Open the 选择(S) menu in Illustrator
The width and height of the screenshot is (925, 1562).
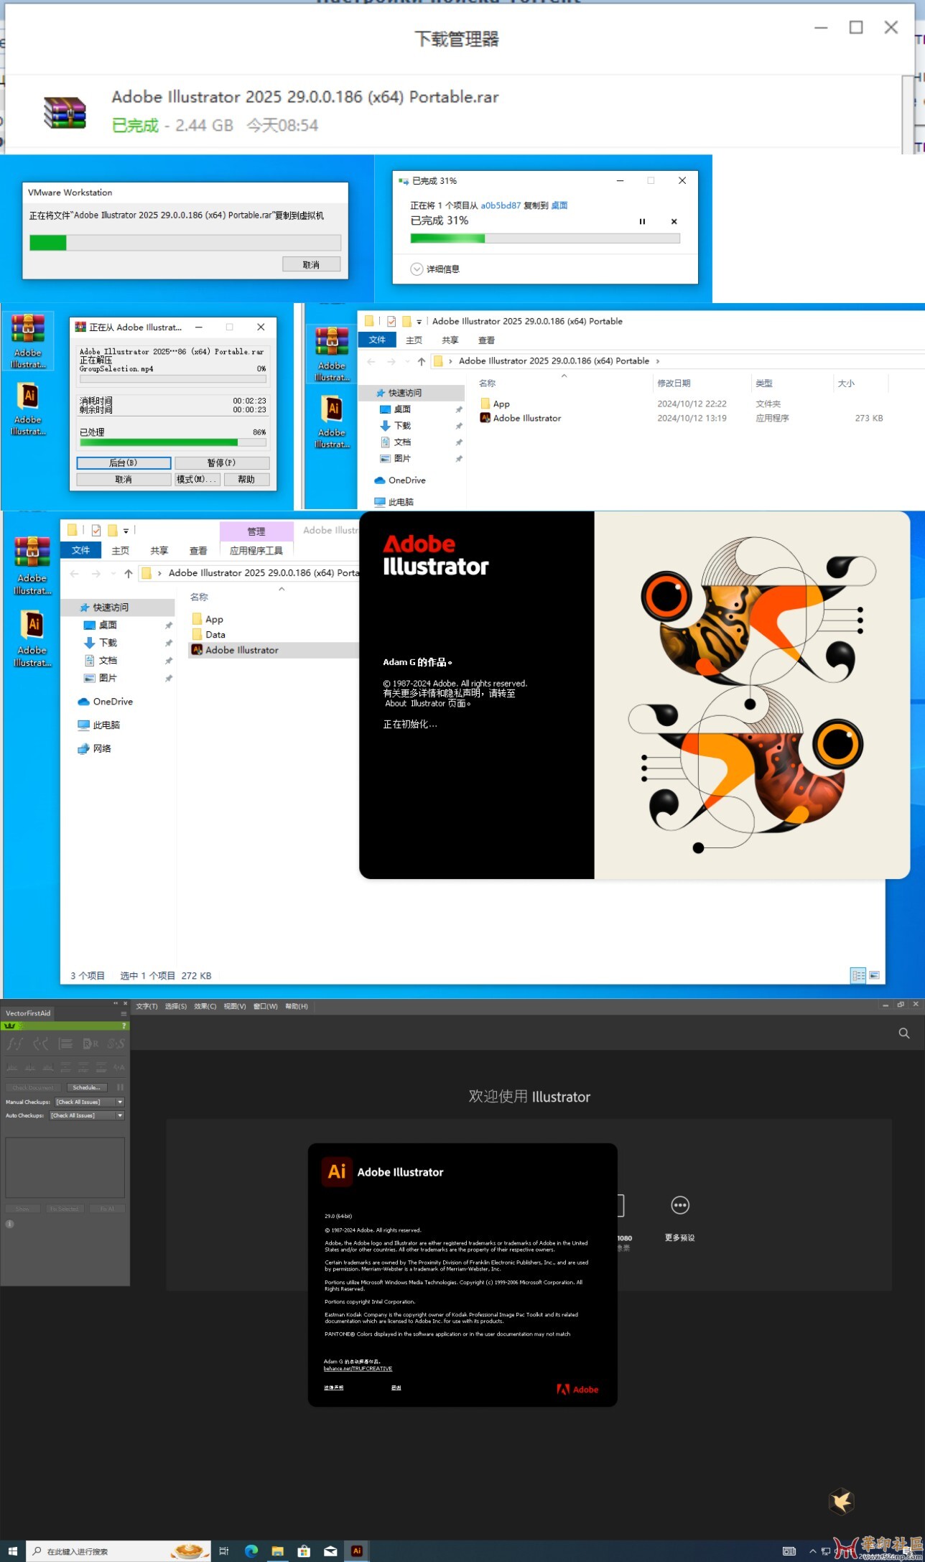click(176, 1006)
